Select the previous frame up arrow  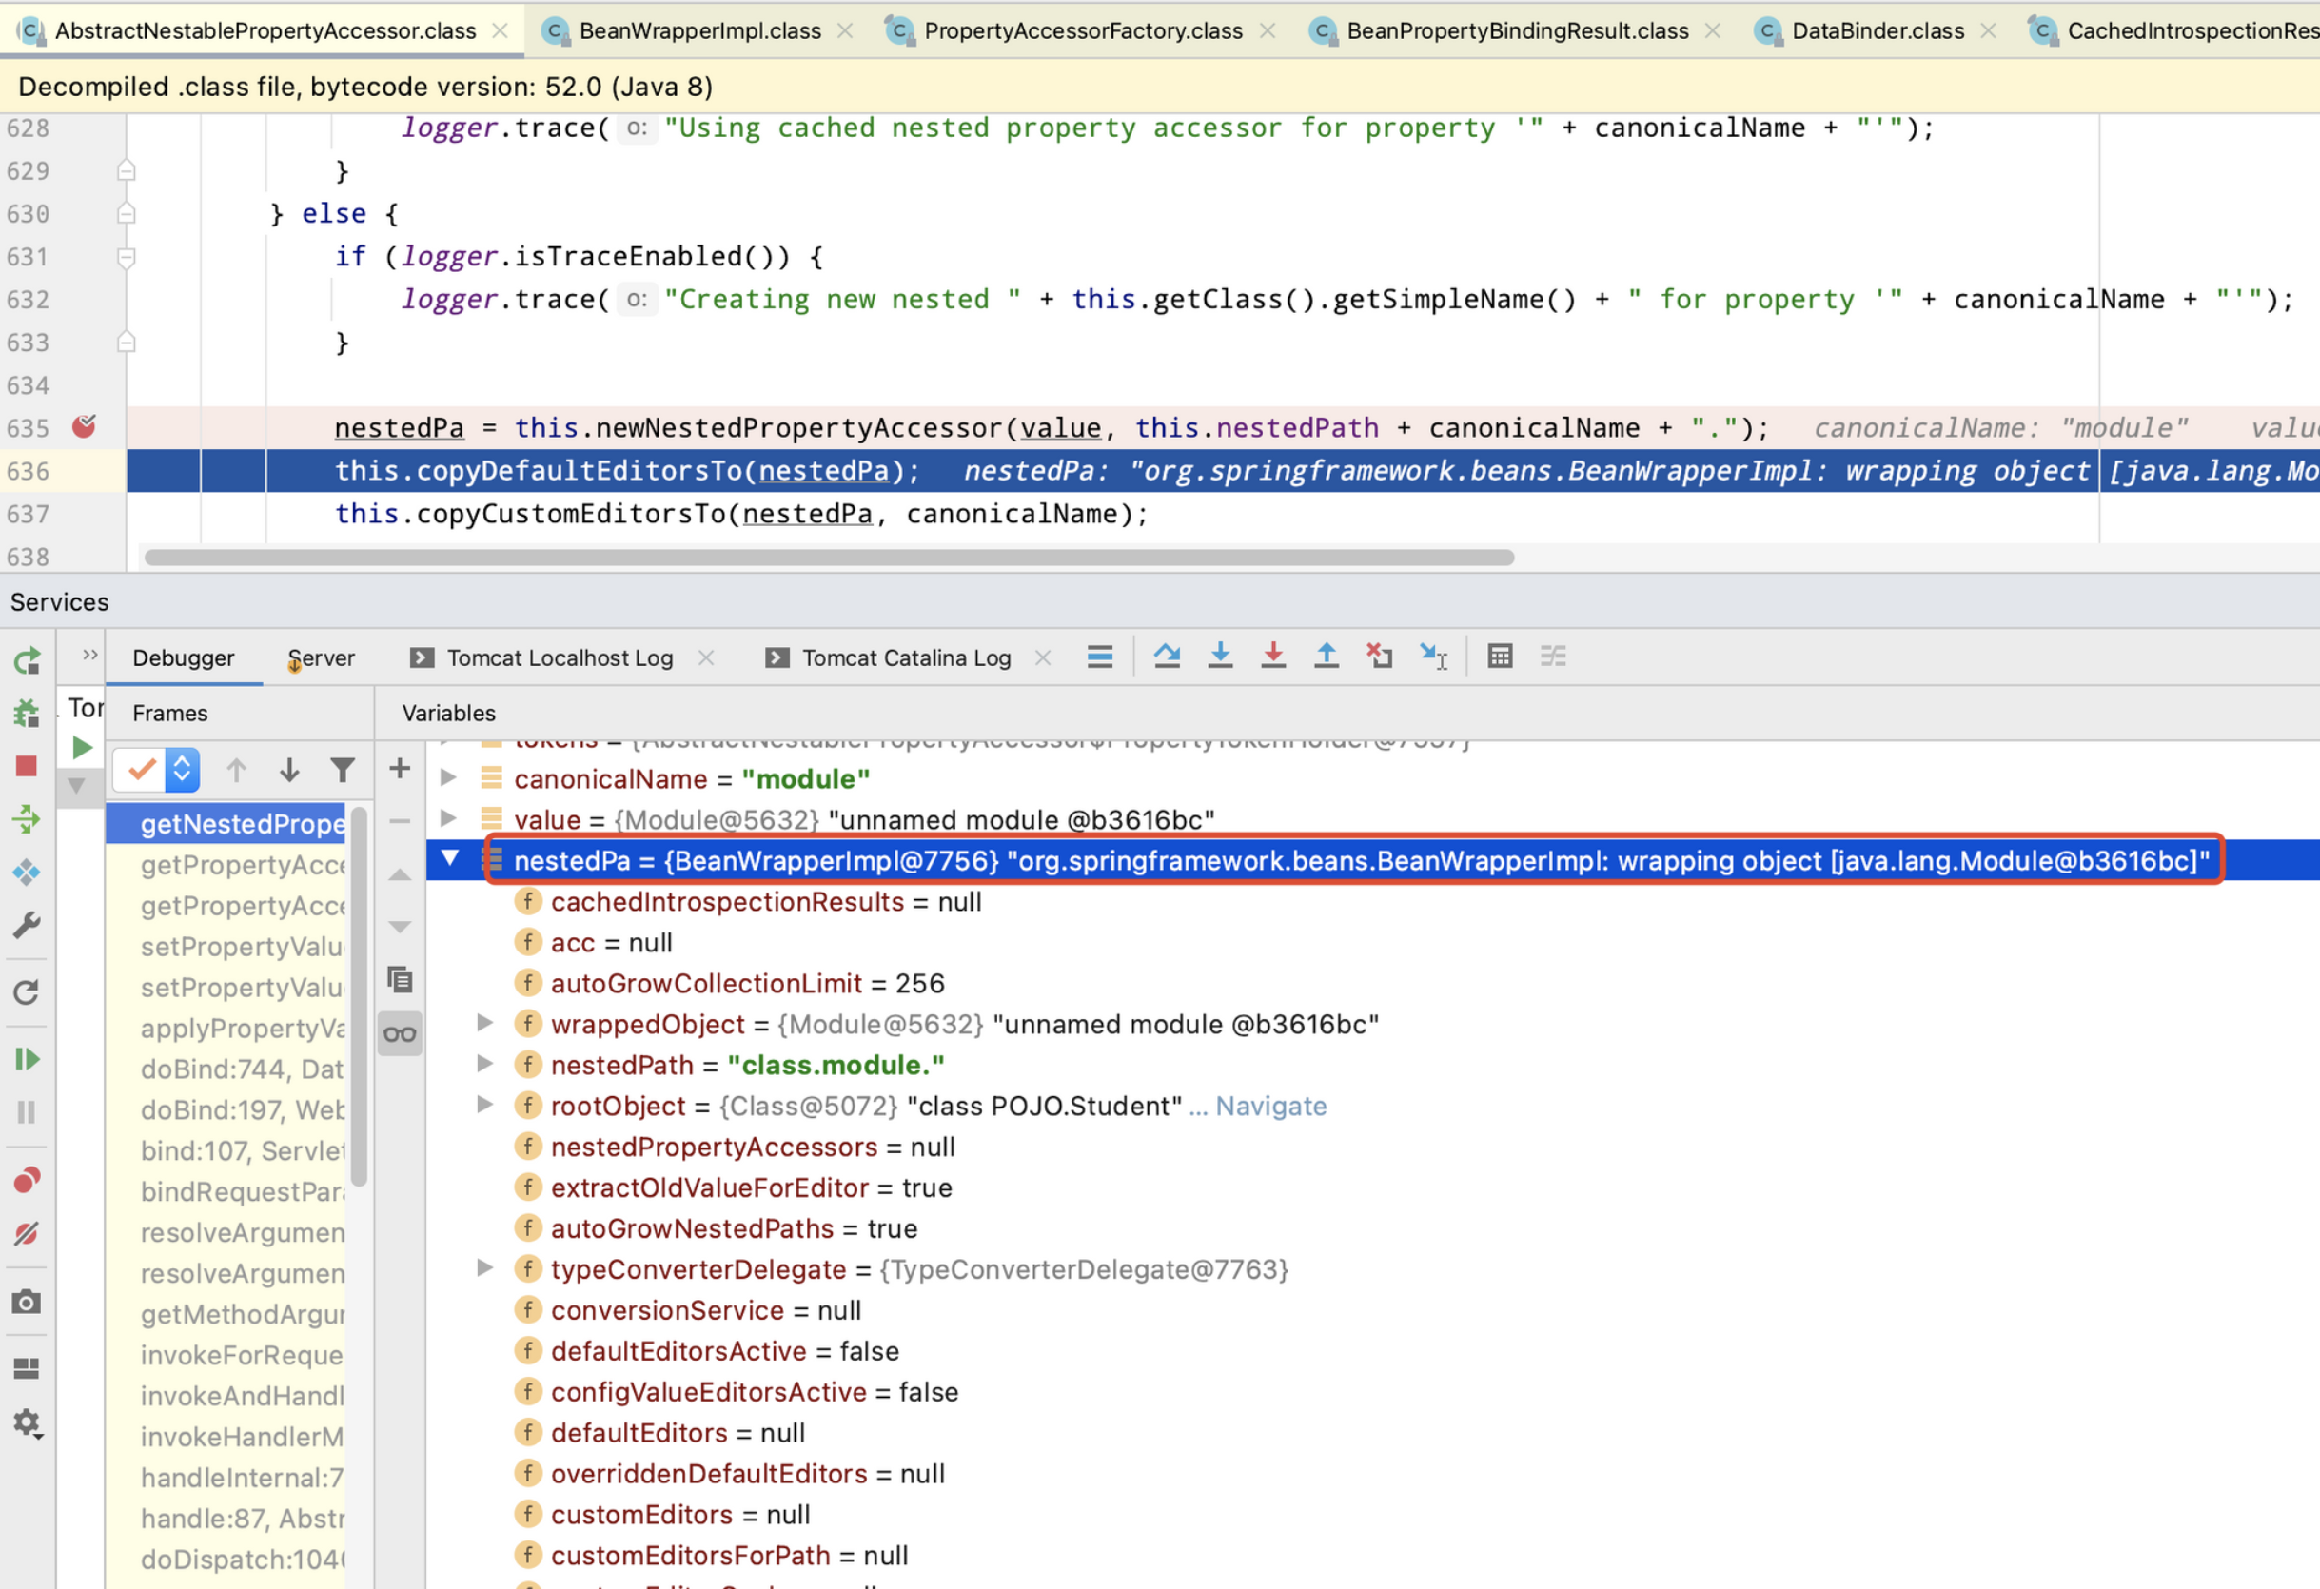click(x=237, y=770)
